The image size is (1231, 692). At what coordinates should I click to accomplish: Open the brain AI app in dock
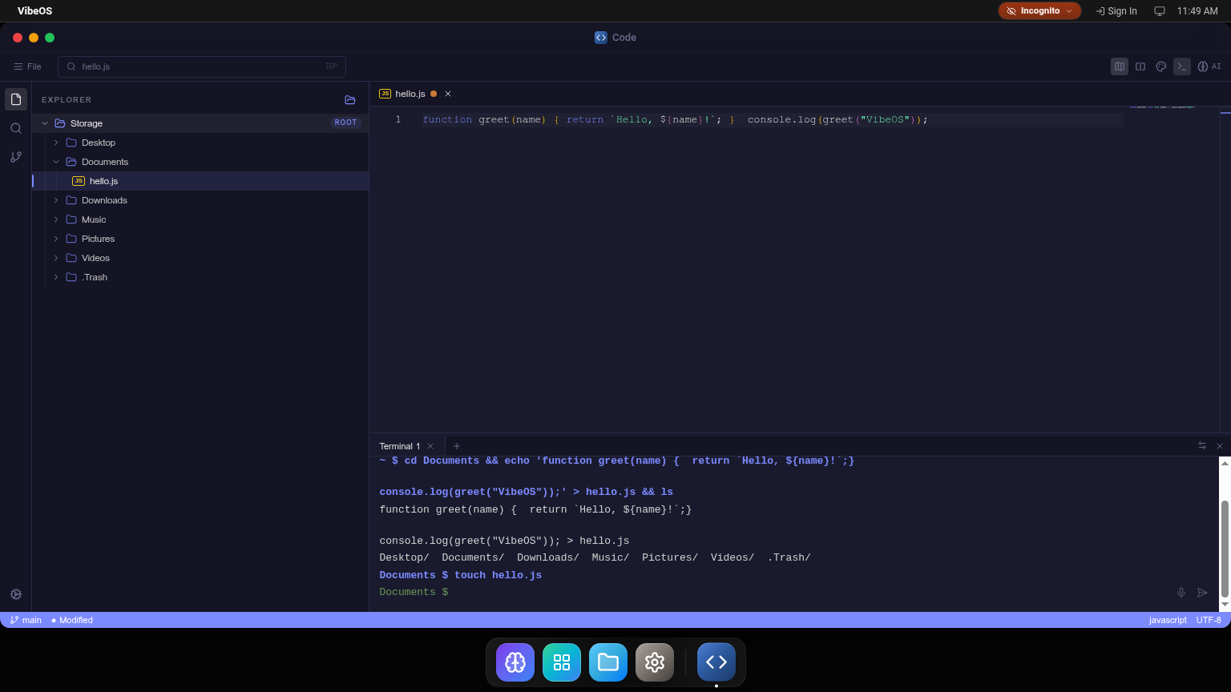point(515,662)
